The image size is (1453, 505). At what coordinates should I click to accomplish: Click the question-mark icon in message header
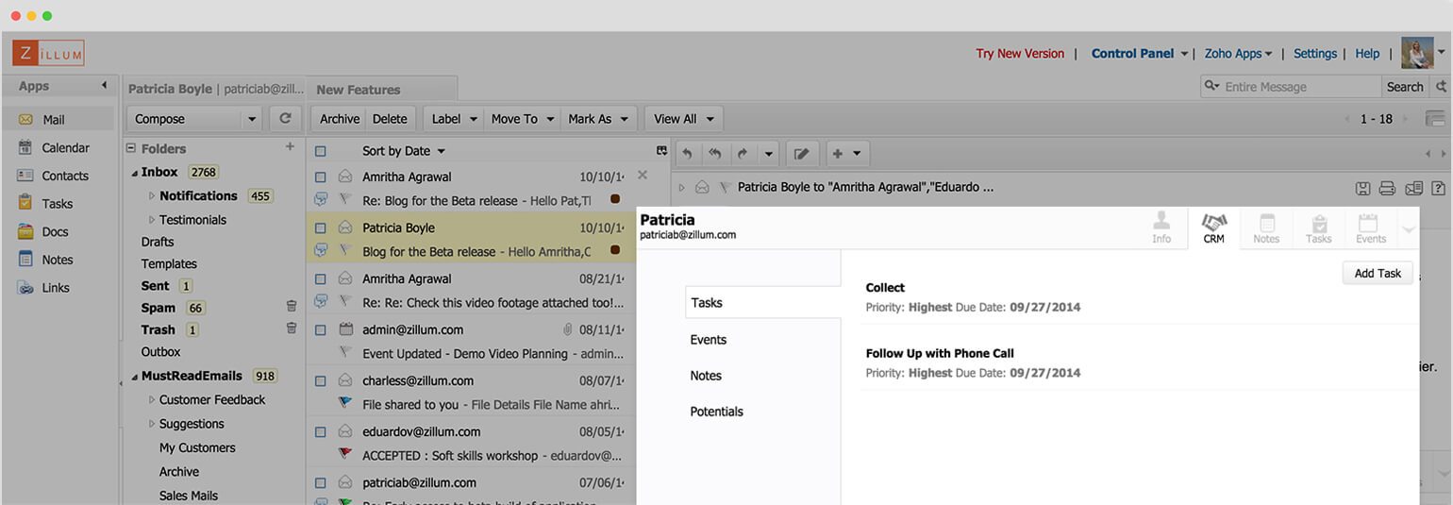(x=1438, y=188)
